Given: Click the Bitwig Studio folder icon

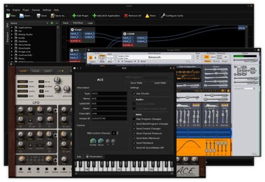Looking at the screenshot, I should (x=16, y=35).
